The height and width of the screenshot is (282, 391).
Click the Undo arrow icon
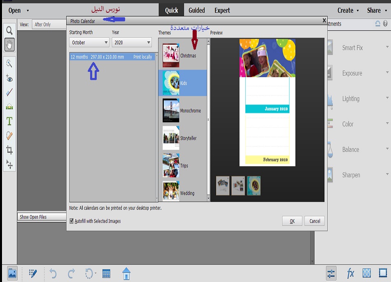(x=53, y=273)
